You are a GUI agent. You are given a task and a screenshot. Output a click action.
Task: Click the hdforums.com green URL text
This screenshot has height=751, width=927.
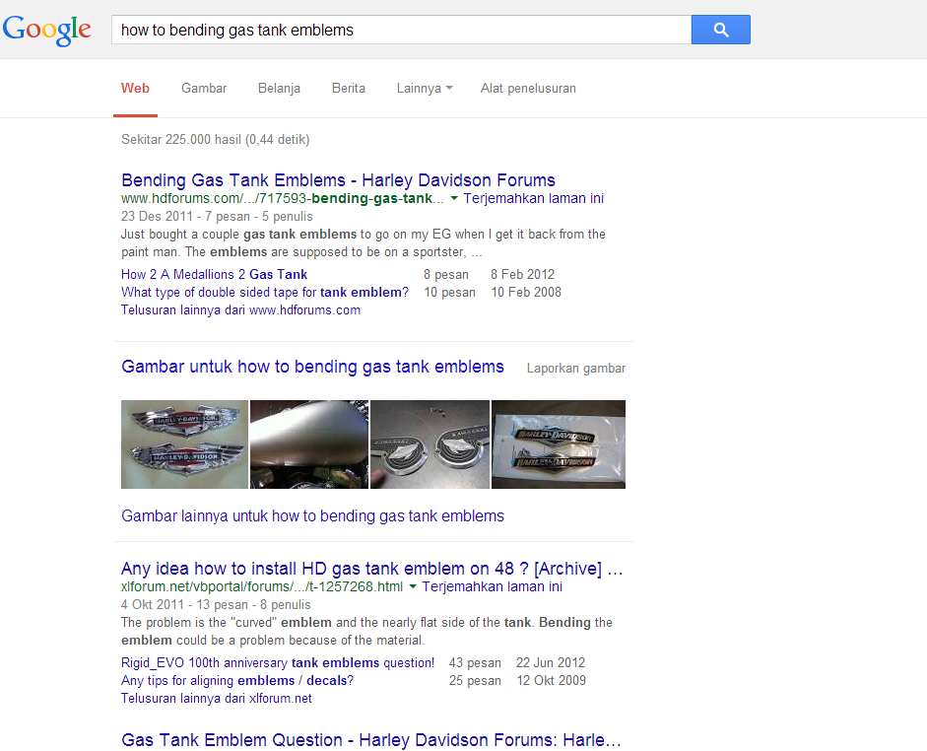click(283, 198)
